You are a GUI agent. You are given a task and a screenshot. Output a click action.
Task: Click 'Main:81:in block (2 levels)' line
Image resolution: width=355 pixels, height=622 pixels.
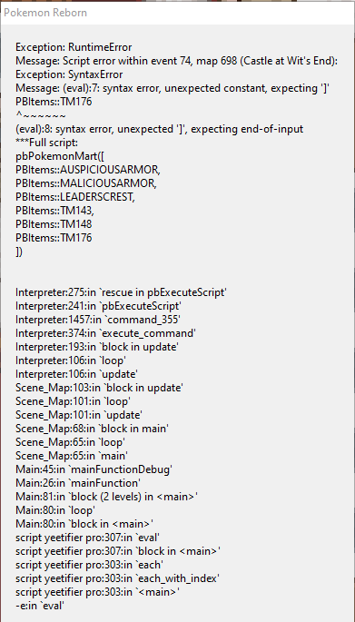coord(106,497)
